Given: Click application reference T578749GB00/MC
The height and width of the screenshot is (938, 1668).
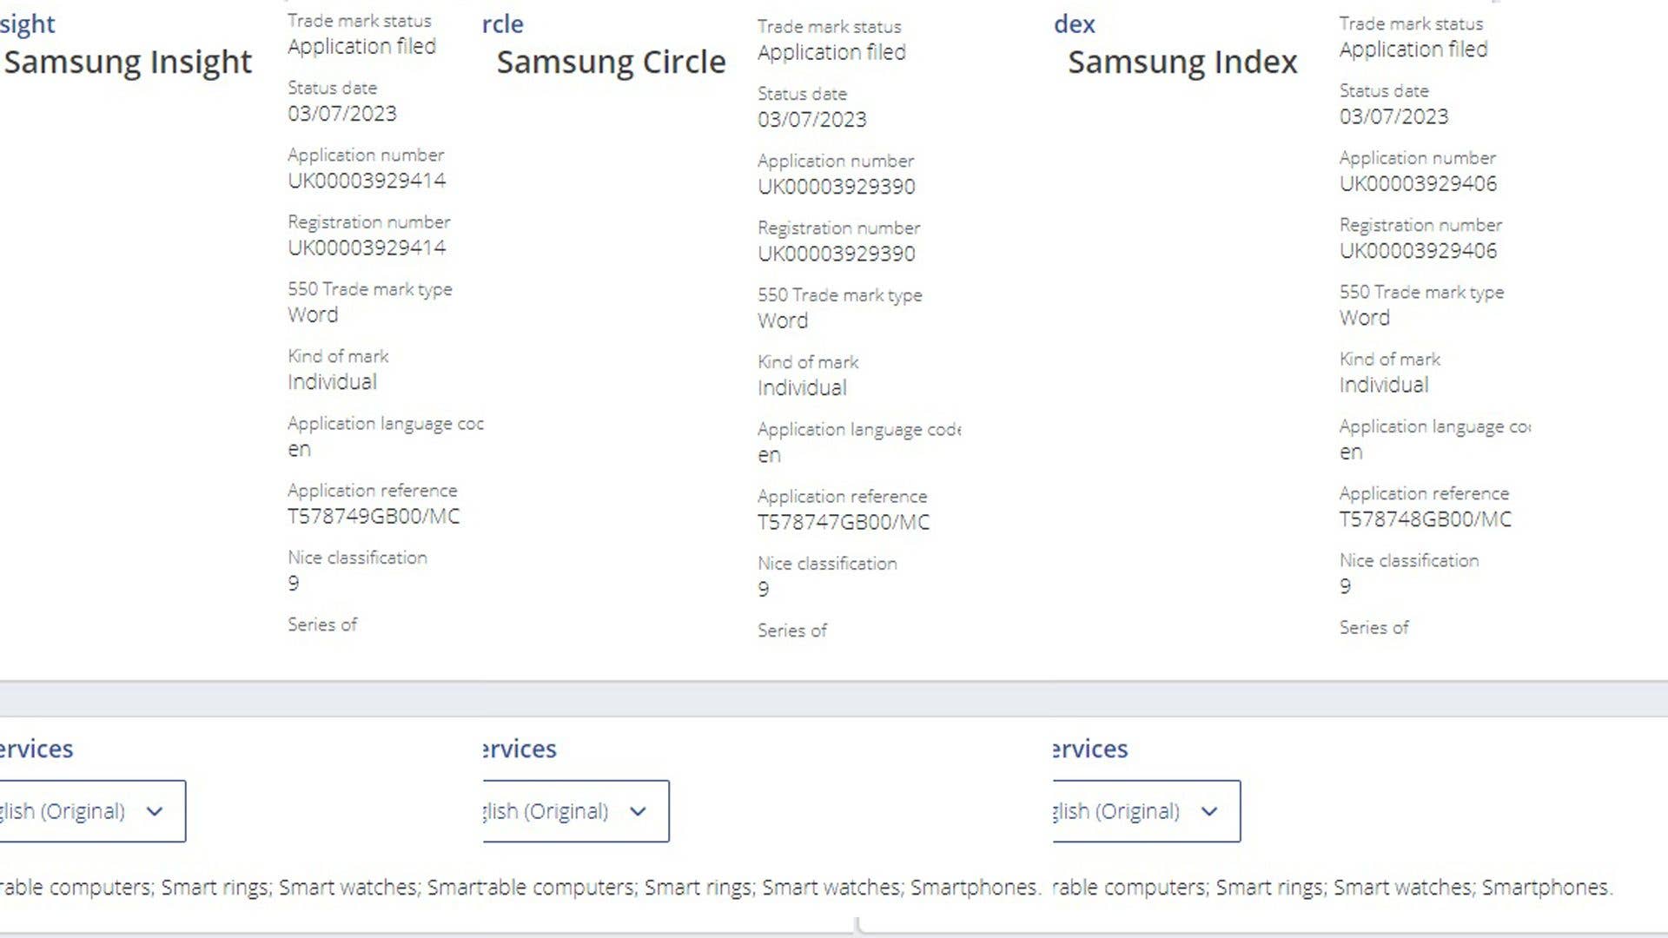Looking at the screenshot, I should (374, 517).
